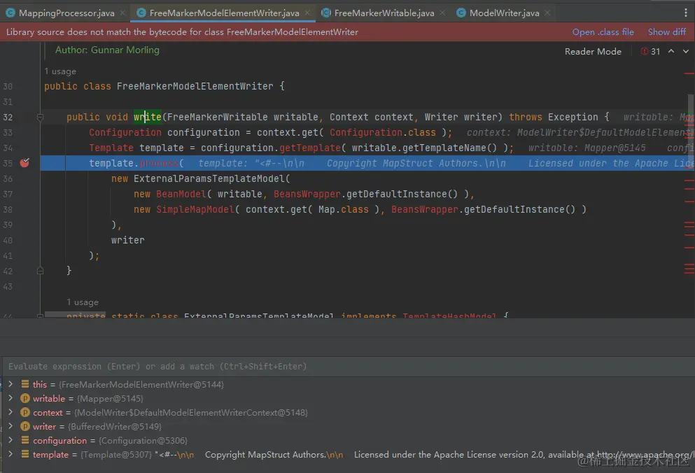Select the writable Mapper@5145 variable row
The image size is (695, 473).
347,399
